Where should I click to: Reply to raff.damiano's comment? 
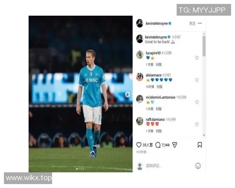(x=159, y=131)
